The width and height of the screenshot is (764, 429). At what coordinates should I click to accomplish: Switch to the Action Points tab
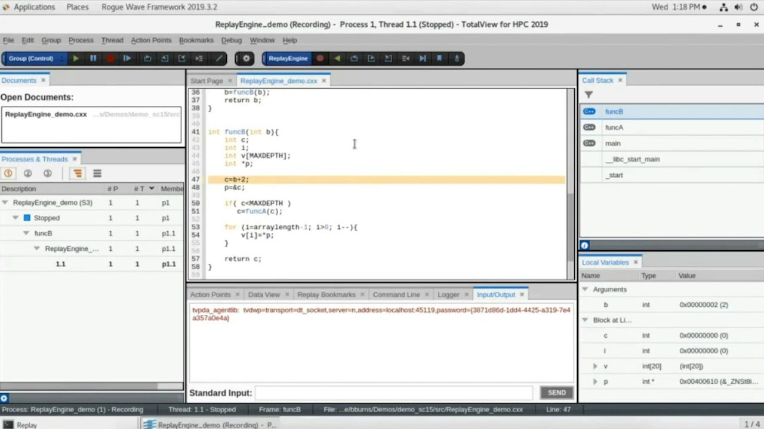tap(210, 294)
